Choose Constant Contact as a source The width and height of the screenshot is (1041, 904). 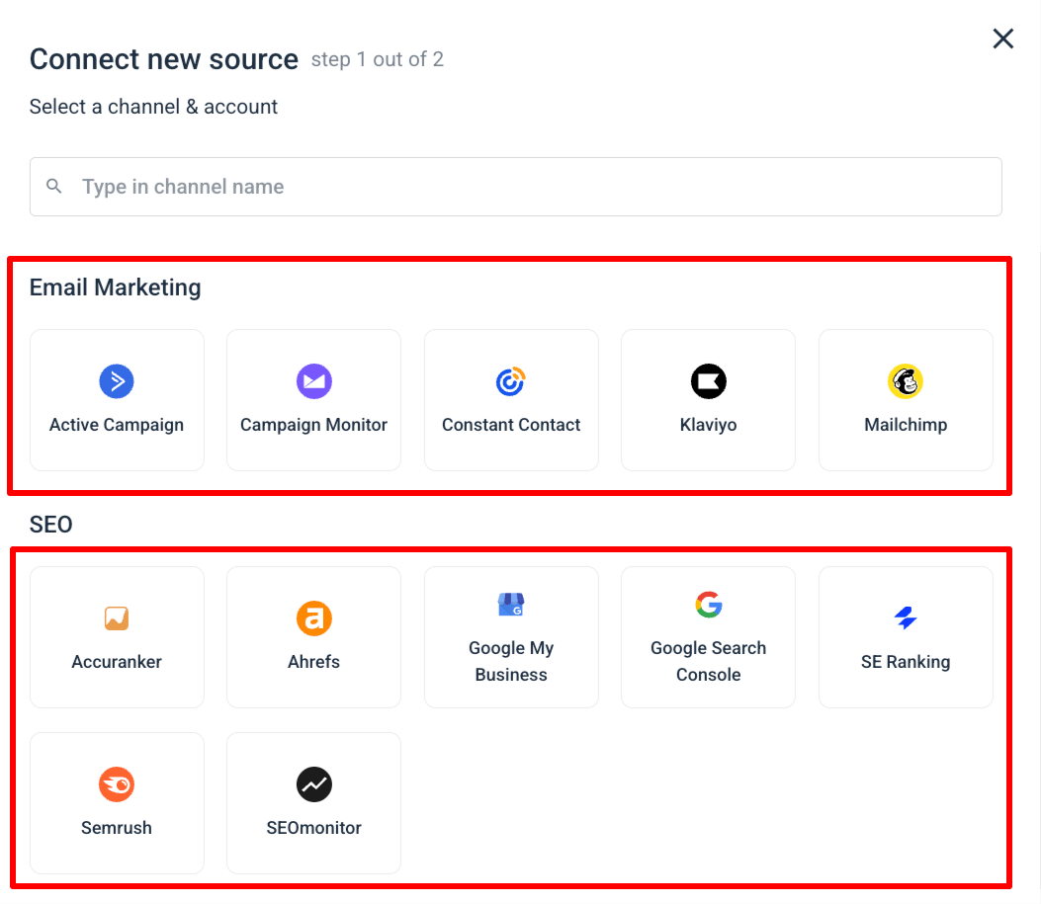pyautogui.click(x=511, y=381)
